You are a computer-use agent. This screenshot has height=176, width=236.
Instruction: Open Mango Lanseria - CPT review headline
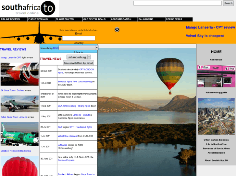click(210, 27)
